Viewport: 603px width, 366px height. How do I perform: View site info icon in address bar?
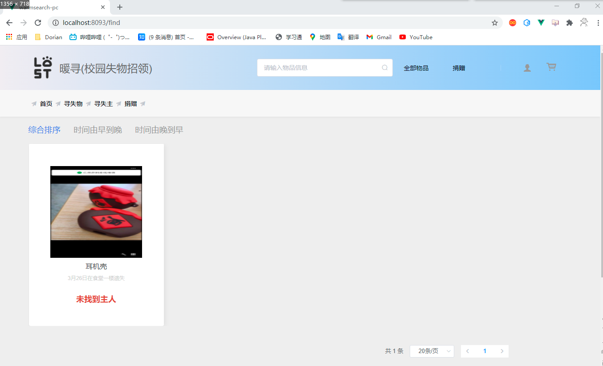tap(56, 23)
